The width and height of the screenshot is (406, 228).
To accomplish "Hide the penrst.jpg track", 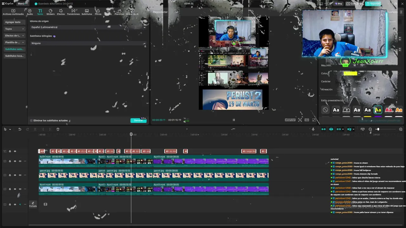I will tap(15, 175).
